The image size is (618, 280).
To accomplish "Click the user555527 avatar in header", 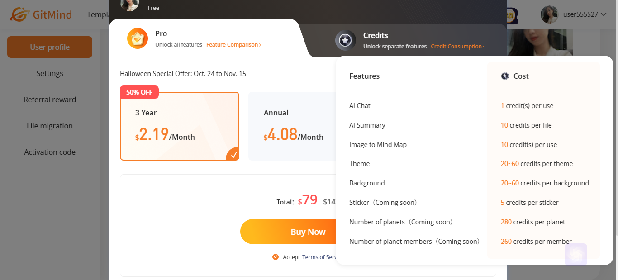I will click(x=549, y=14).
